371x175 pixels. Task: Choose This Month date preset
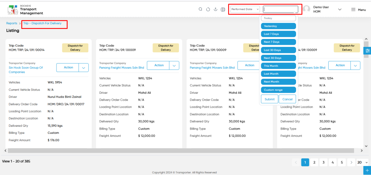tap(278, 66)
